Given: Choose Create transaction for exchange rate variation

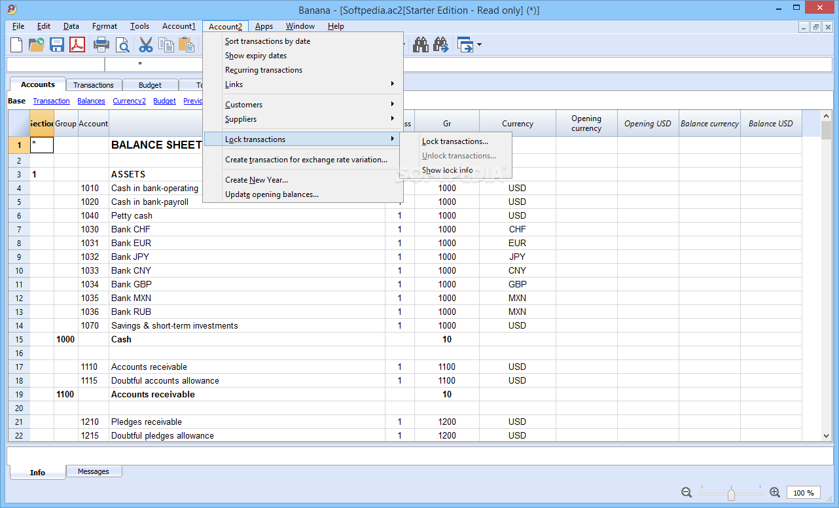Looking at the screenshot, I should pos(304,160).
